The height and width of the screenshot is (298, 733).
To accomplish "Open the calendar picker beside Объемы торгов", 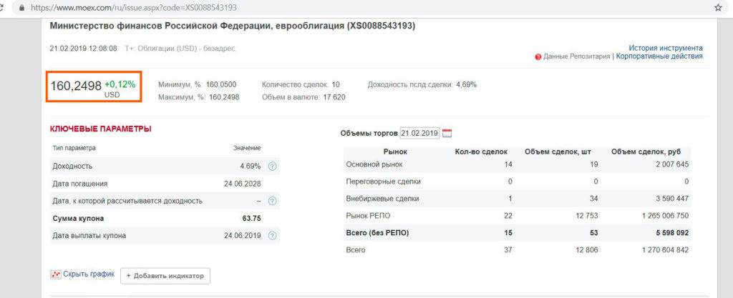I will pyautogui.click(x=447, y=133).
